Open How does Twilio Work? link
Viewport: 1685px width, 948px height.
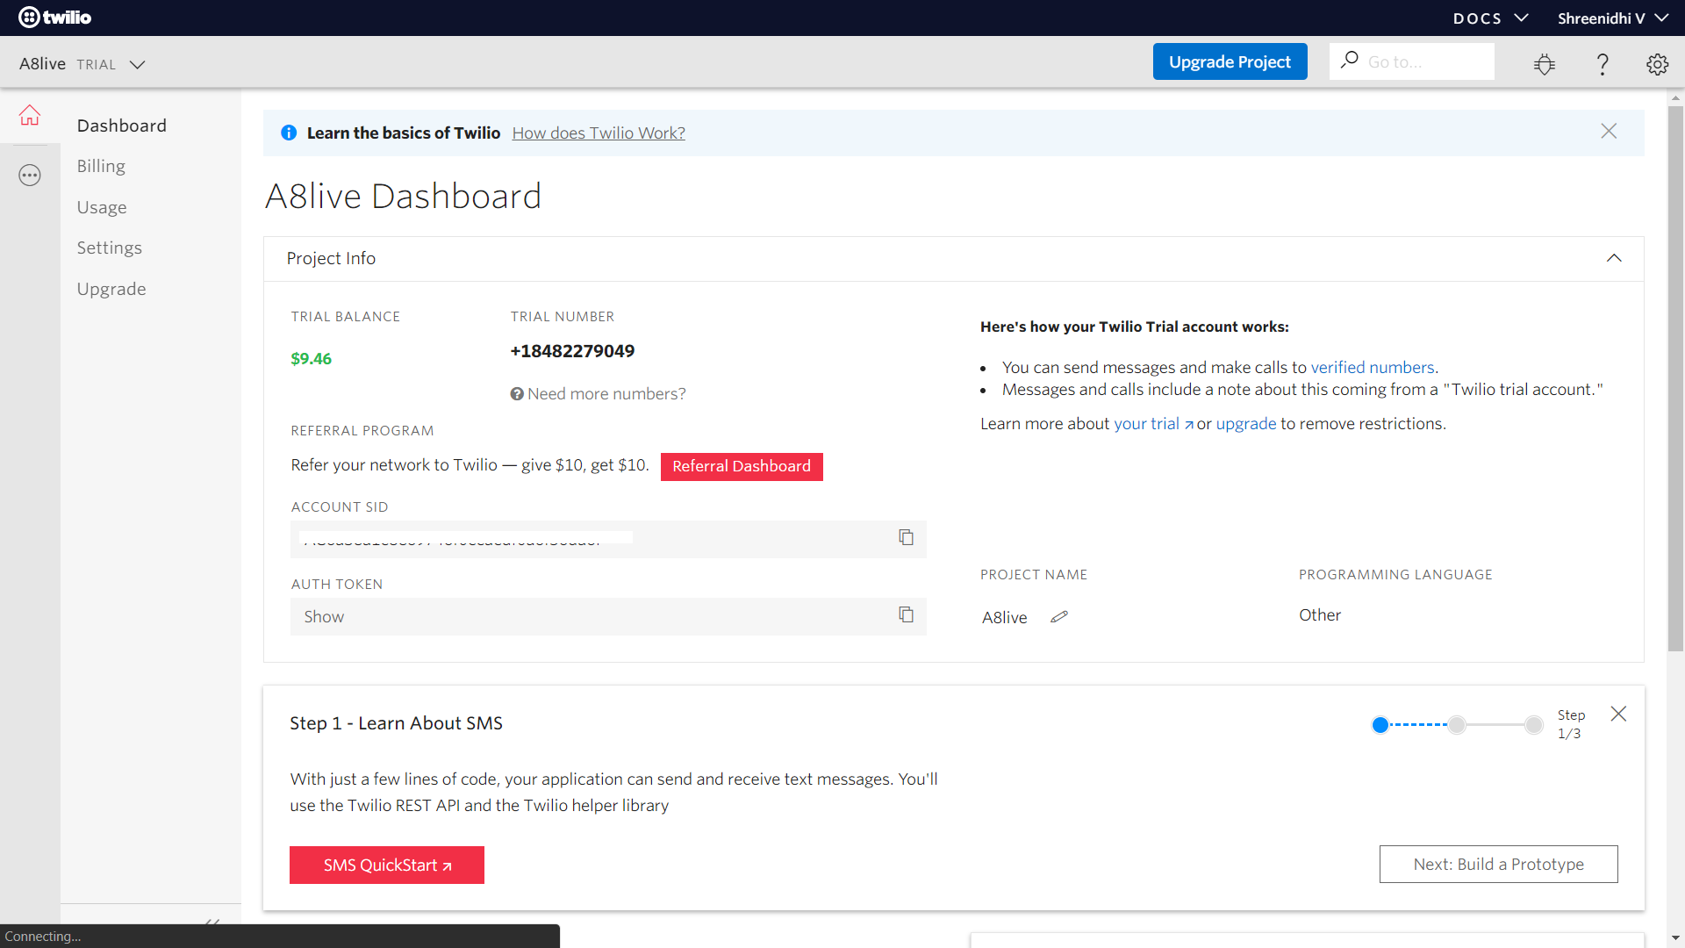tap(599, 133)
